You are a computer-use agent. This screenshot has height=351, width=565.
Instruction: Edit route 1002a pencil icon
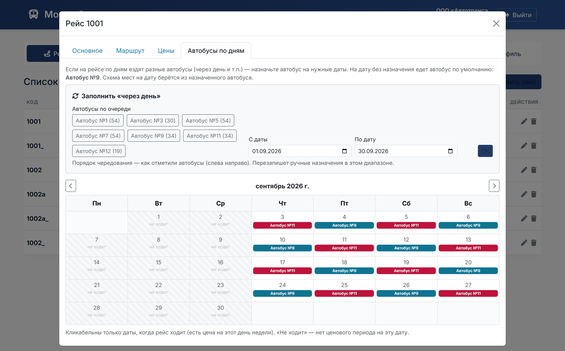(x=524, y=194)
